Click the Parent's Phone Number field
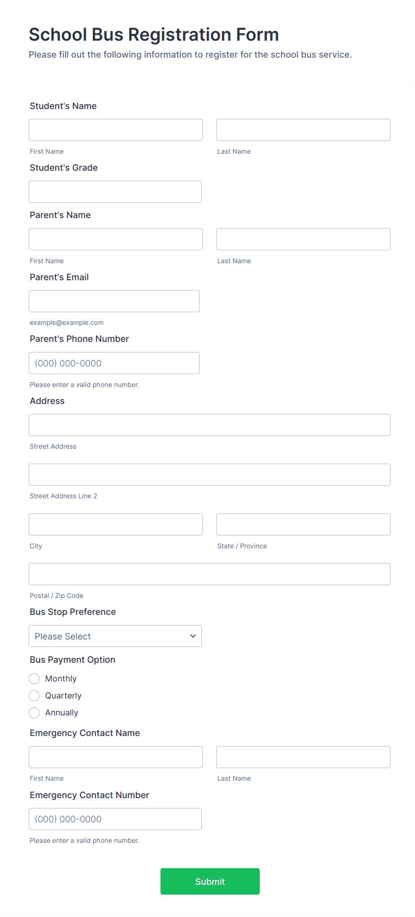 [x=114, y=363]
